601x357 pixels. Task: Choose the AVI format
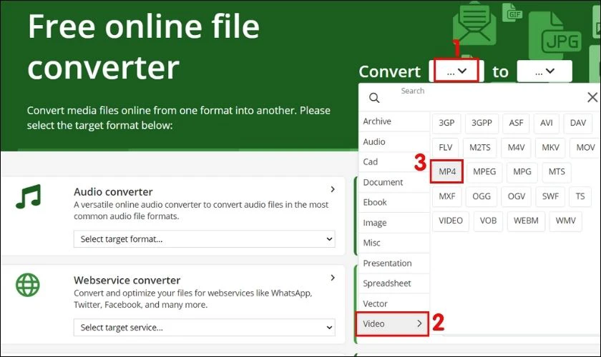pos(546,123)
